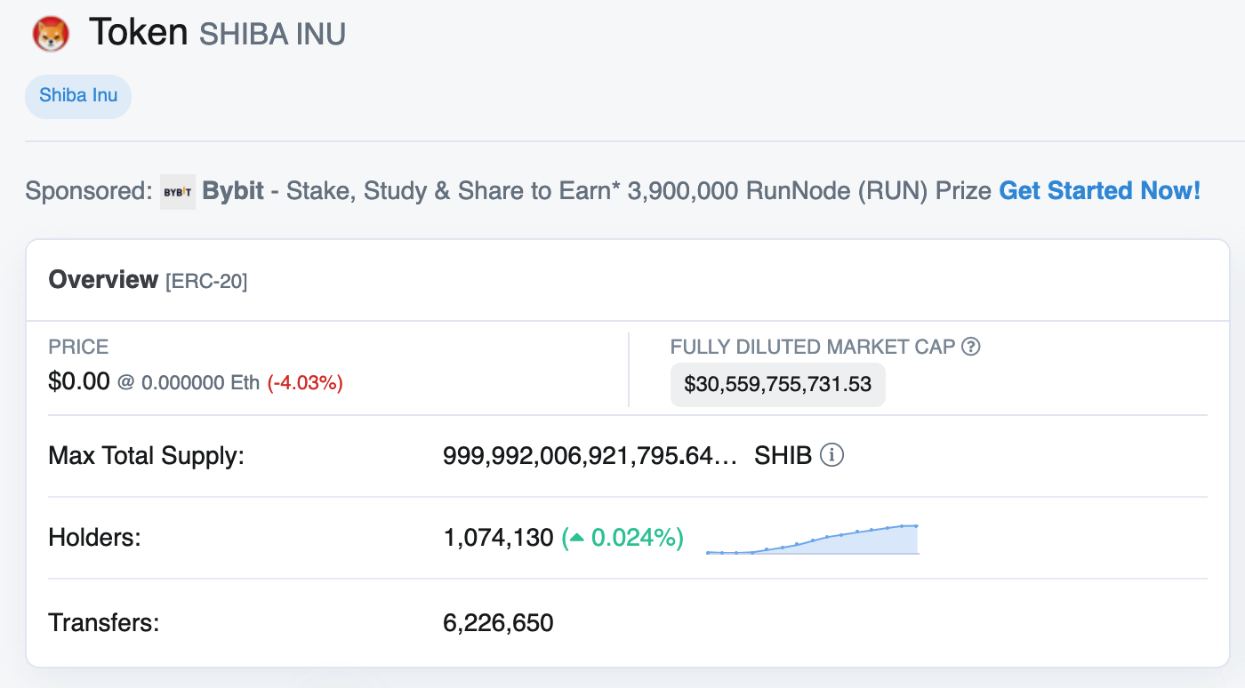Open the Fully Diluted Market Cap help icon
The image size is (1245, 688).
click(x=971, y=347)
